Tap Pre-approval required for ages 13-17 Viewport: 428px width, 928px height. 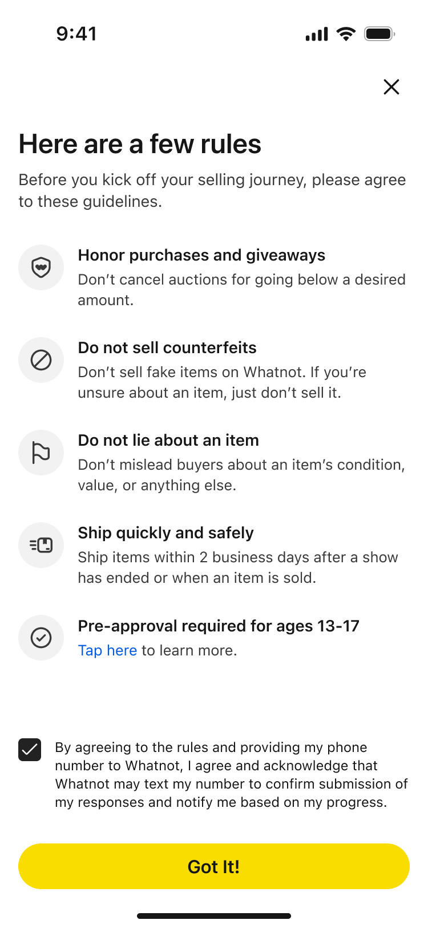pos(219,626)
